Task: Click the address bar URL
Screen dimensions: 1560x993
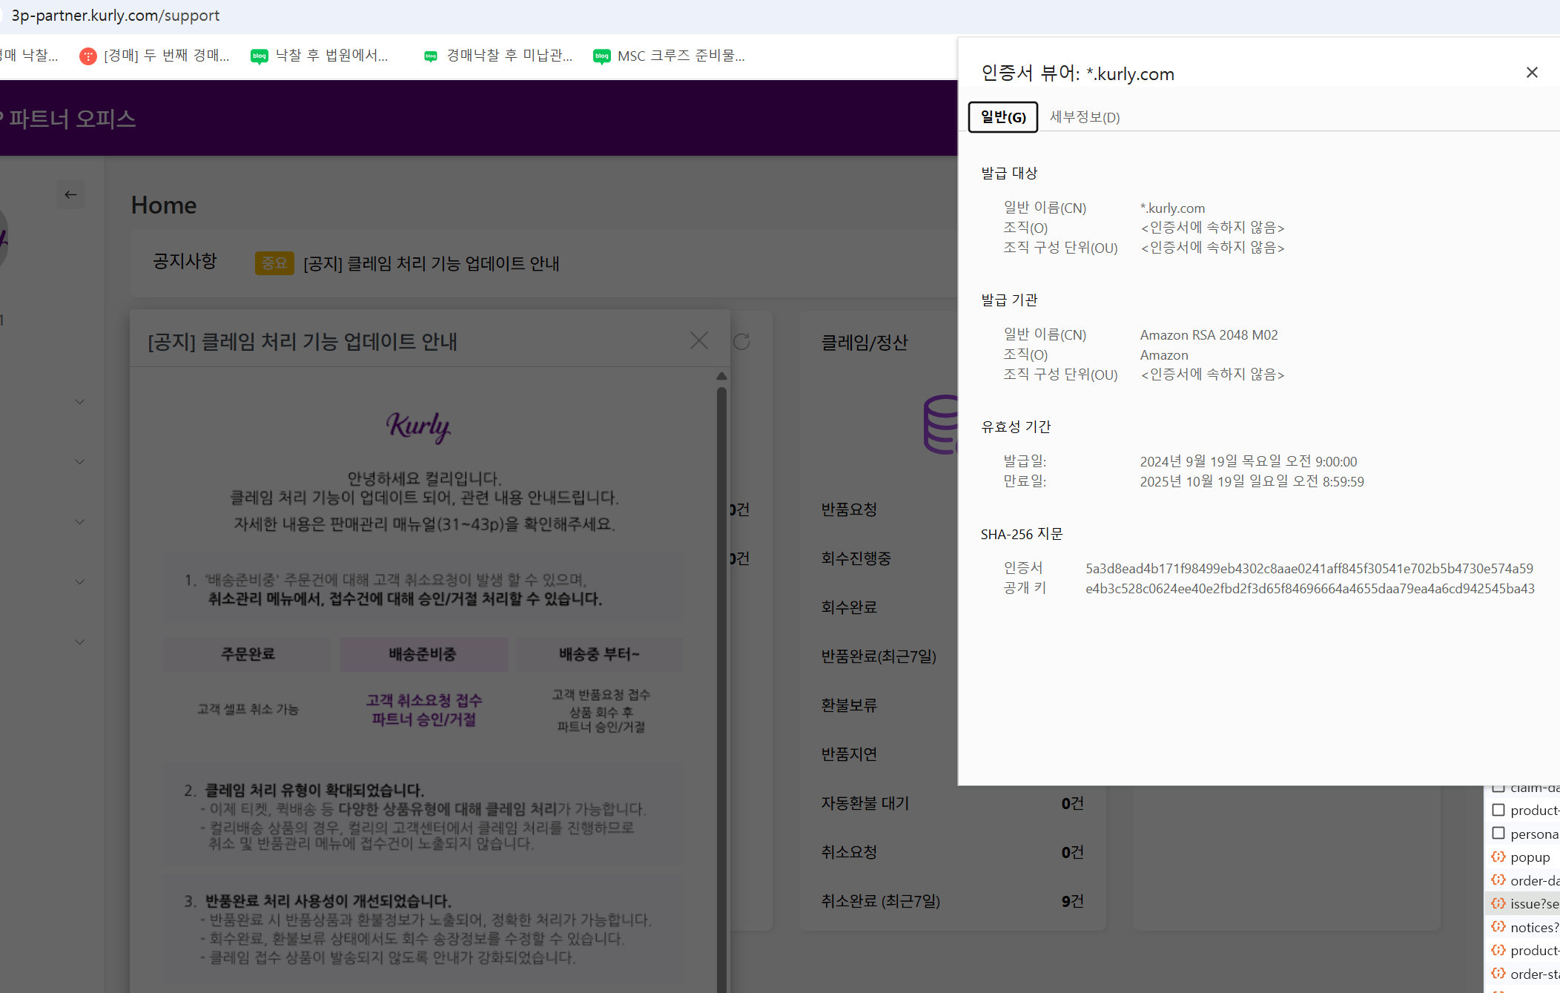Action: (116, 16)
